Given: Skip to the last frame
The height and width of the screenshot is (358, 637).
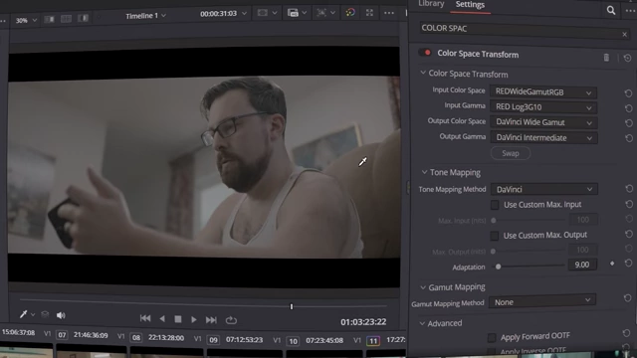Looking at the screenshot, I should (x=211, y=320).
